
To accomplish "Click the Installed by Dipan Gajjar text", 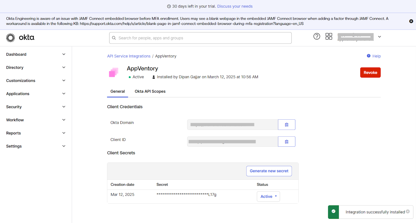I will (x=207, y=77).
